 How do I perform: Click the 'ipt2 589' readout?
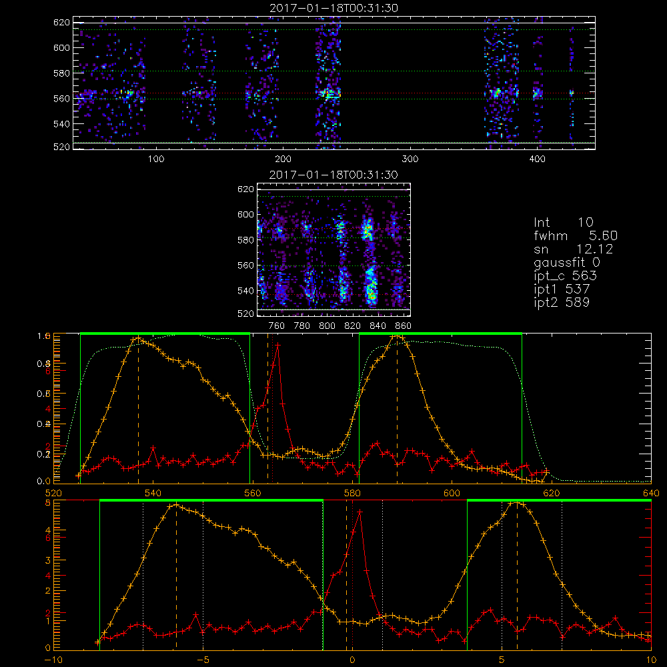562,302
